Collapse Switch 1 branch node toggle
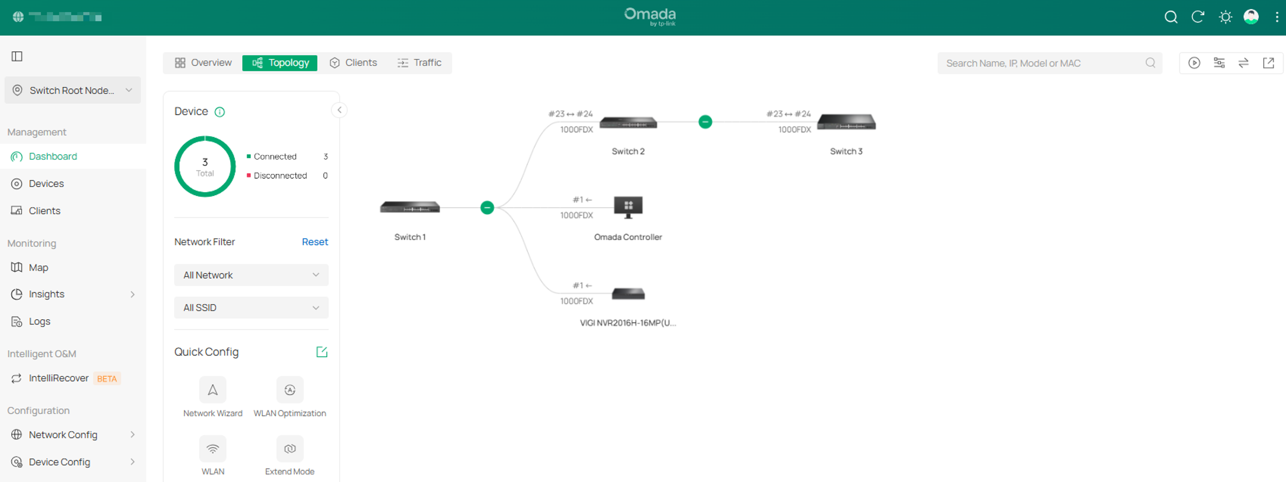Image resolution: width=1286 pixels, height=482 pixels. [x=487, y=207]
